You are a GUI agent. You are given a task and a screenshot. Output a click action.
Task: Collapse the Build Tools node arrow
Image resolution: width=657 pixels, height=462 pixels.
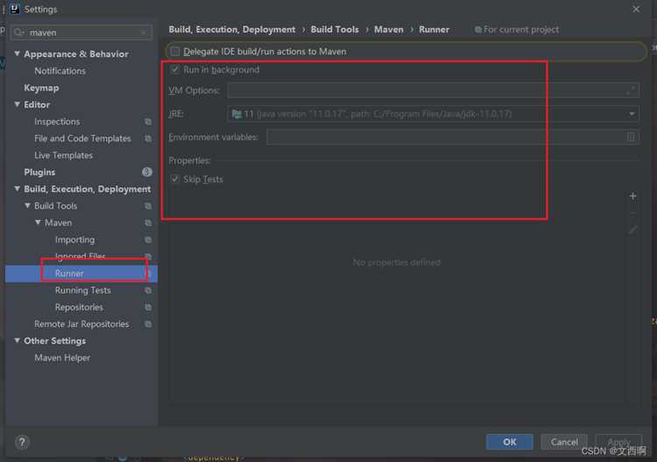point(28,205)
